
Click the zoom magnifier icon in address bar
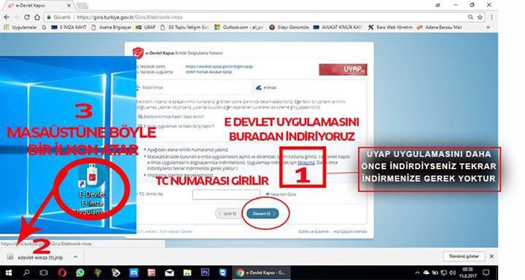470,17
